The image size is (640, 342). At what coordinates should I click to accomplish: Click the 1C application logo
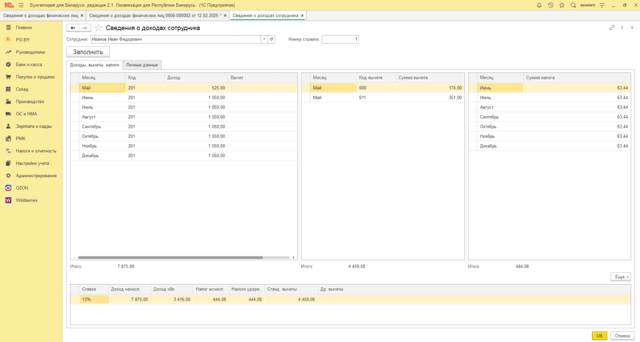[9, 5]
